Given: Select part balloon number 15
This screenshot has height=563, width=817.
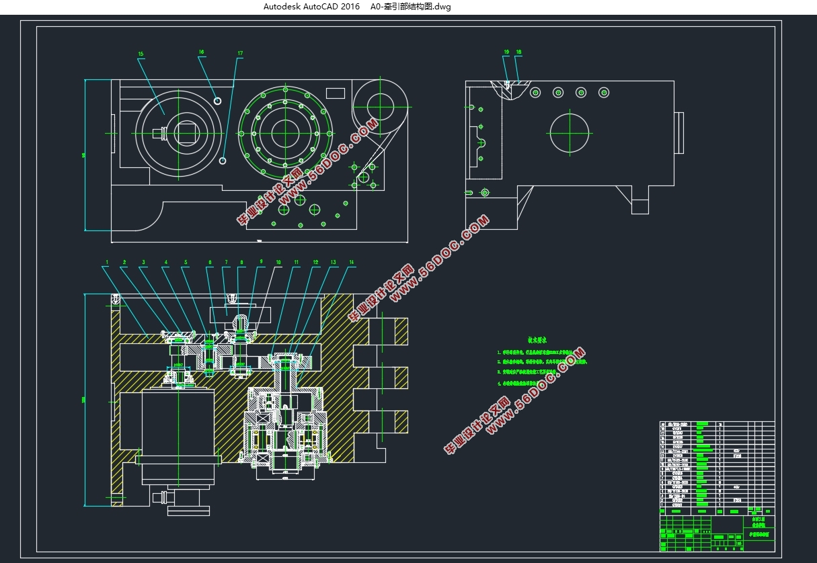Looking at the screenshot, I should [x=141, y=54].
